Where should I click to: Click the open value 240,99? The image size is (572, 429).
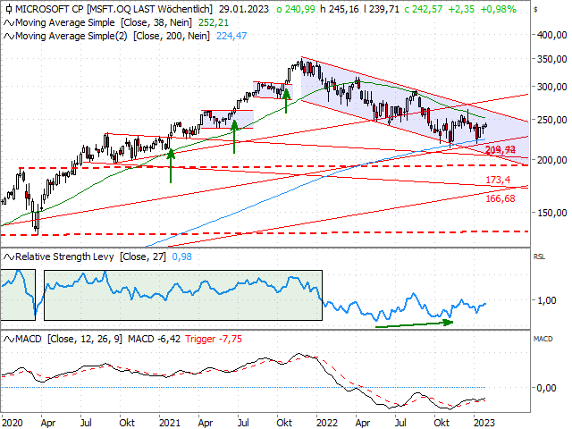(x=300, y=9)
